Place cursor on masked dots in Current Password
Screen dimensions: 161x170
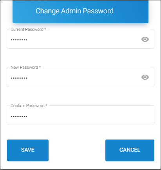click(19, 40)
